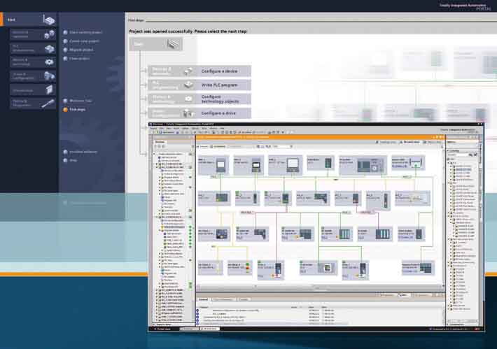Viewport: 497px width, 349px height.
Task: Open the Info tab in inspector
Action: click(x=403, y=295)
